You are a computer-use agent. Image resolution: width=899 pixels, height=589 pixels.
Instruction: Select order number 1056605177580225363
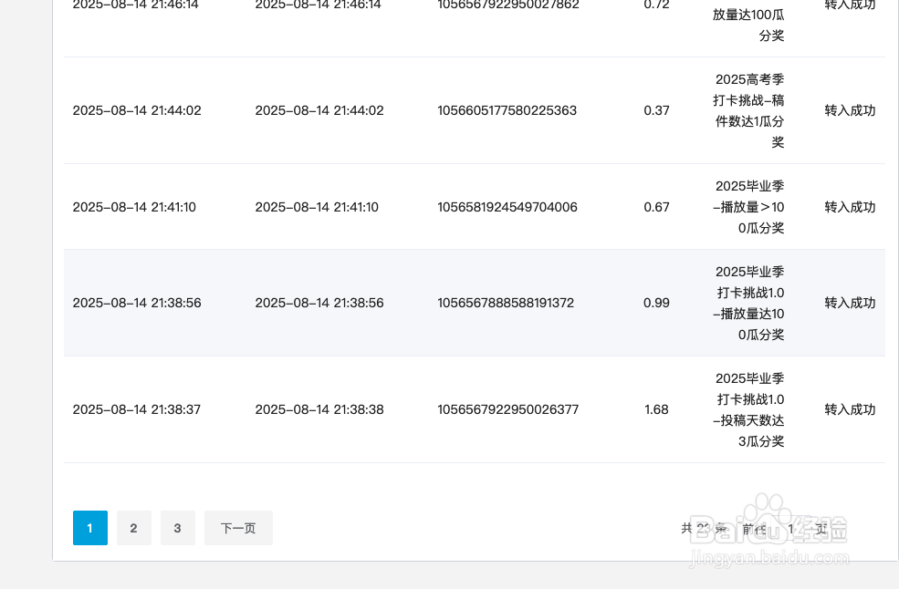tap(507, 110)
